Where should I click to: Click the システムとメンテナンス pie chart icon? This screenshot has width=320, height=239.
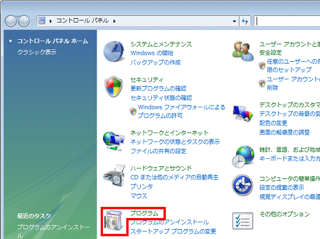point(113,51)
